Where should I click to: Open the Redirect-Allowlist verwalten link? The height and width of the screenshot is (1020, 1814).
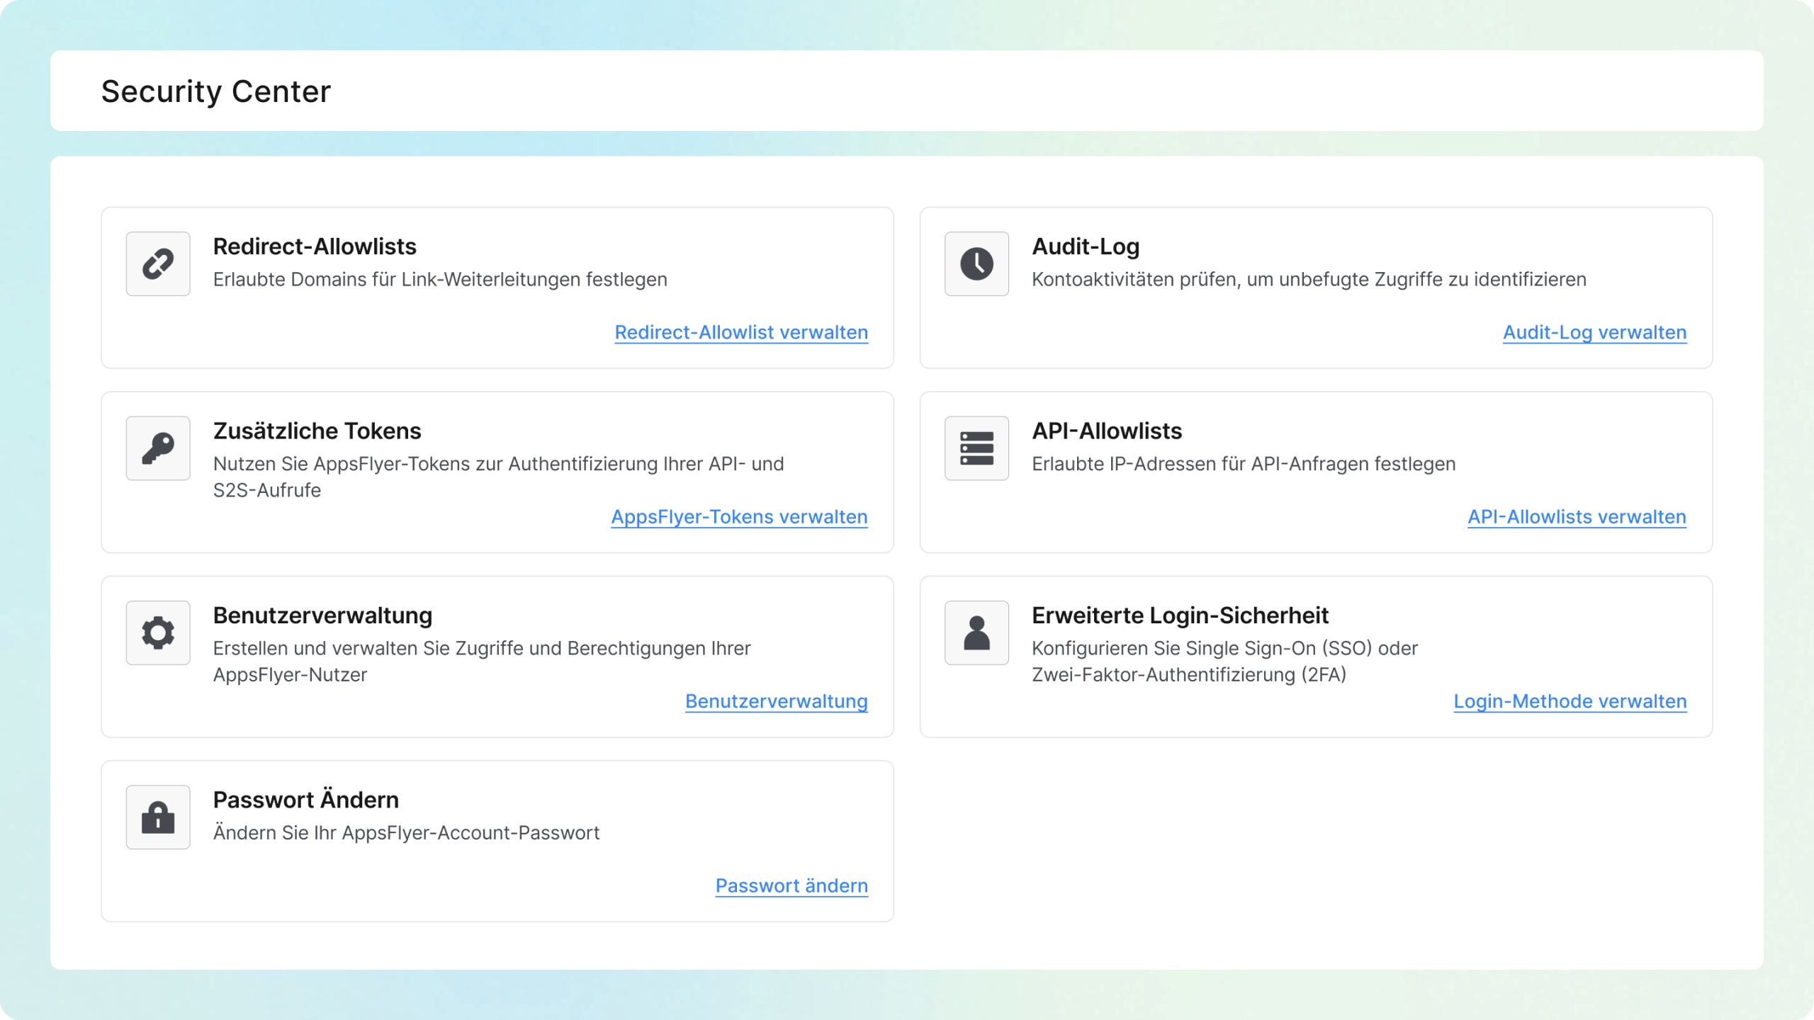pyautogui.click(x=741, y=332)
